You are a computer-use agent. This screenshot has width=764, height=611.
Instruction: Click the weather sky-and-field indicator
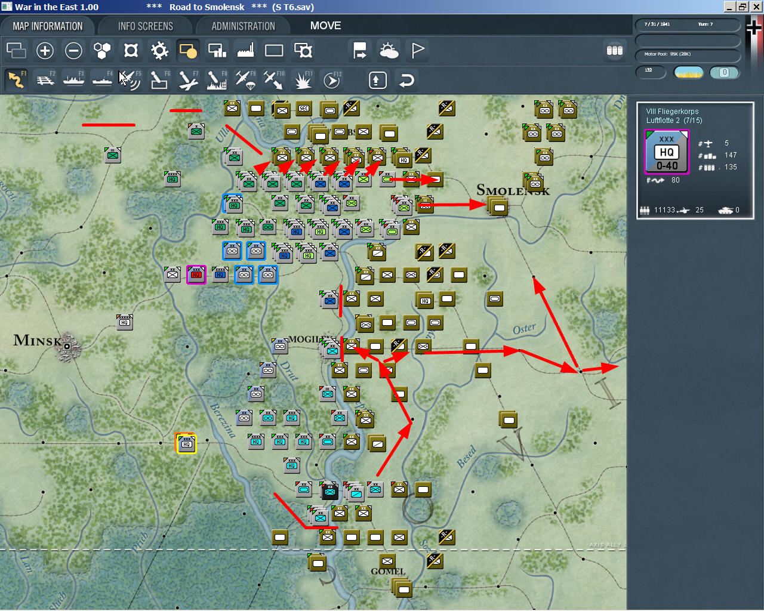pyautogui.click(x=688, y=72)
